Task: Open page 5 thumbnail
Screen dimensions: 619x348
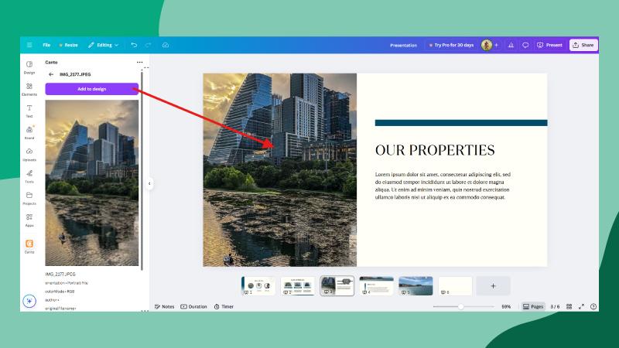Action: [x=416, y=285]
